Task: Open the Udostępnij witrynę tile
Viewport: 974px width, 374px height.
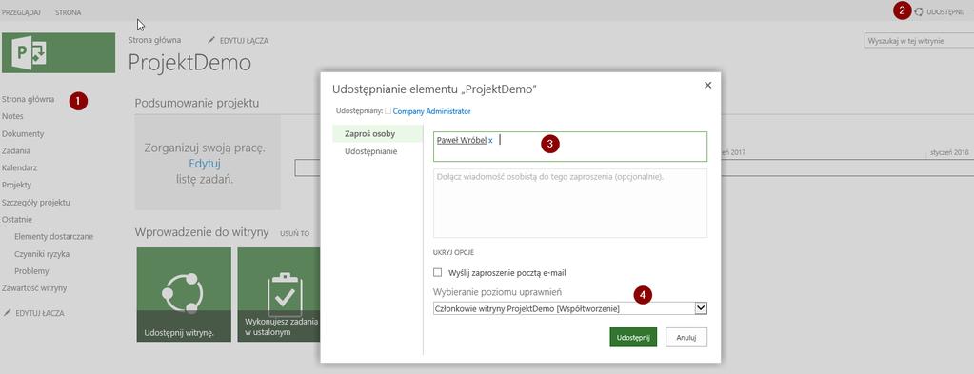Action: tap(184, 294)
